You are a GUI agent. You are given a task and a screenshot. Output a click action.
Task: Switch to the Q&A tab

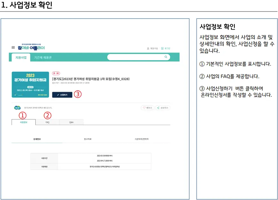(71, 122)
